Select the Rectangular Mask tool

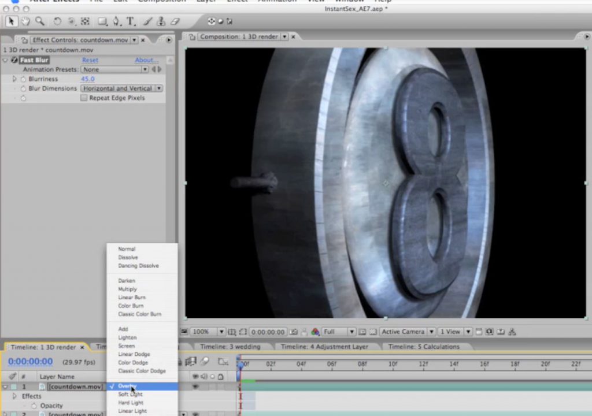(x=102, y=21)
